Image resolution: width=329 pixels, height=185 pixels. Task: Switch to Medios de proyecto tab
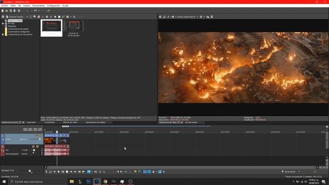point(10,122)
